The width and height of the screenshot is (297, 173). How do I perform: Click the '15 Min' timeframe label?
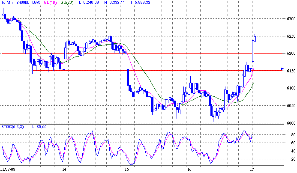[x=7, y=3]
